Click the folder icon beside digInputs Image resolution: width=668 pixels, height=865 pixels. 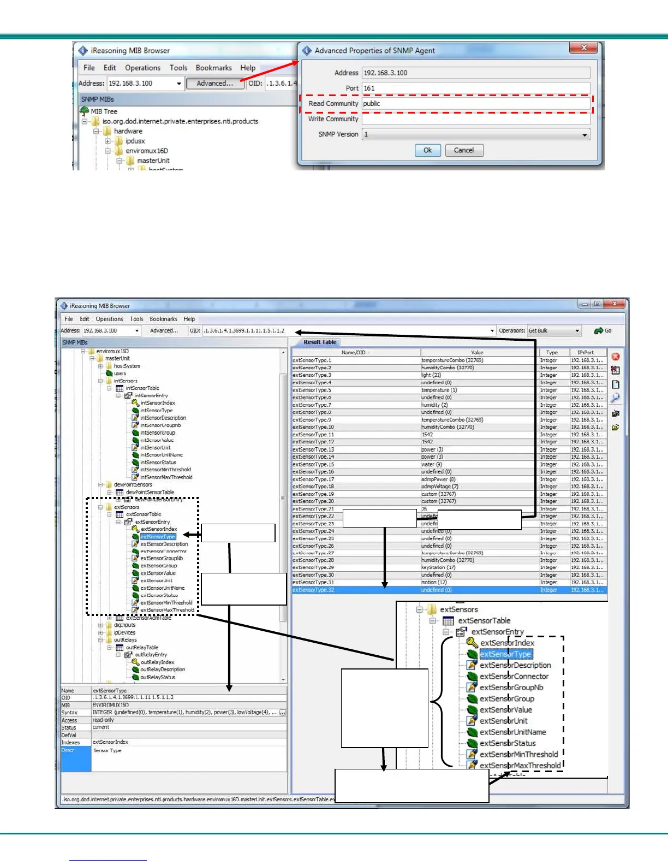109,625
